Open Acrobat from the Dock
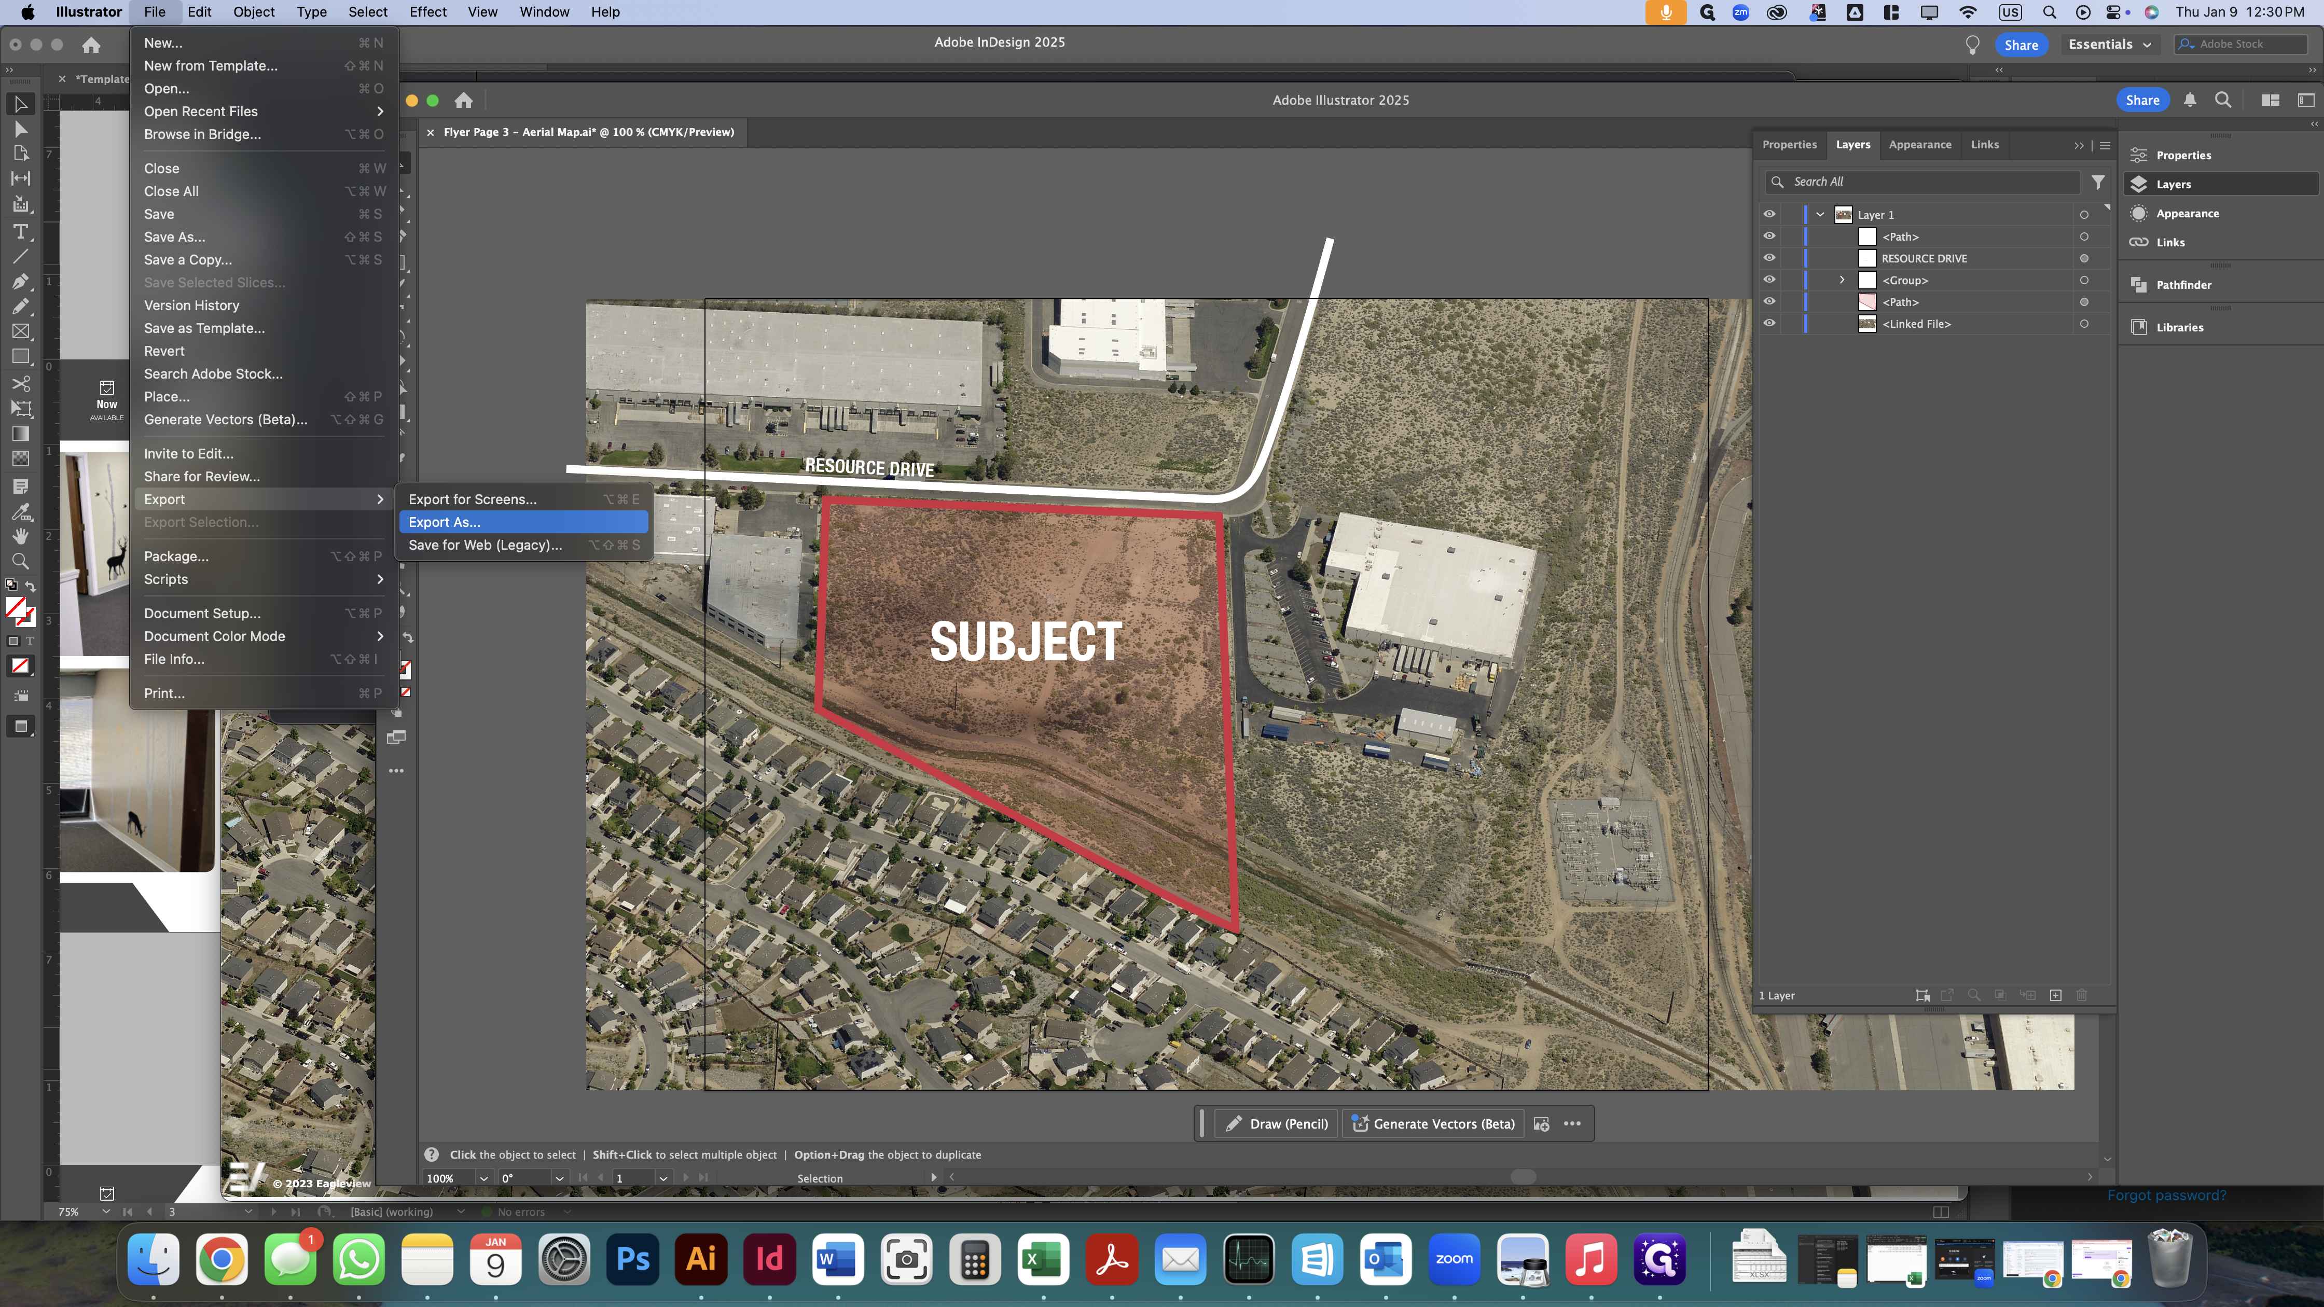 tap(1112, 1259)
